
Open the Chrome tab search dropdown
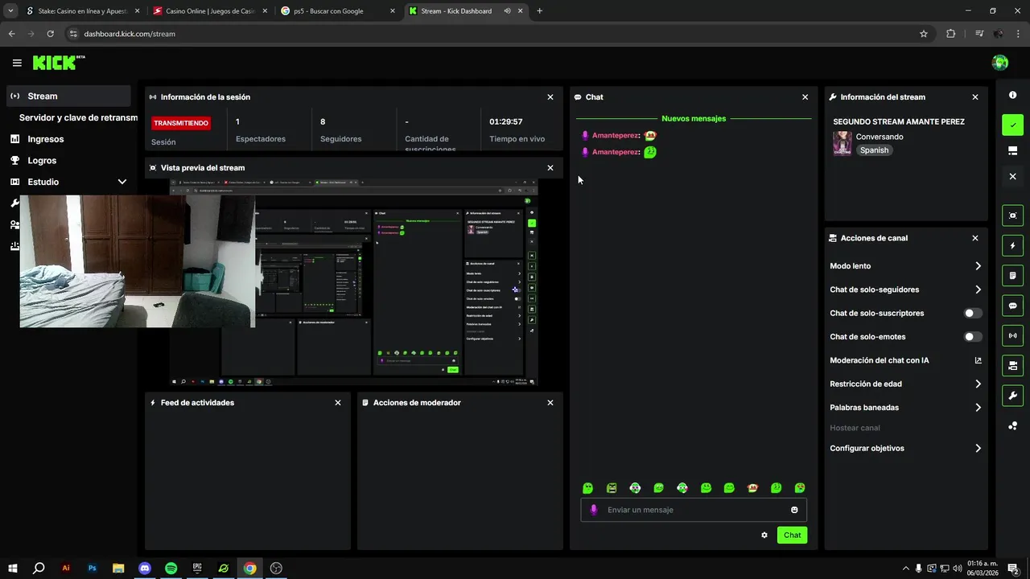[x=10, y=11]
